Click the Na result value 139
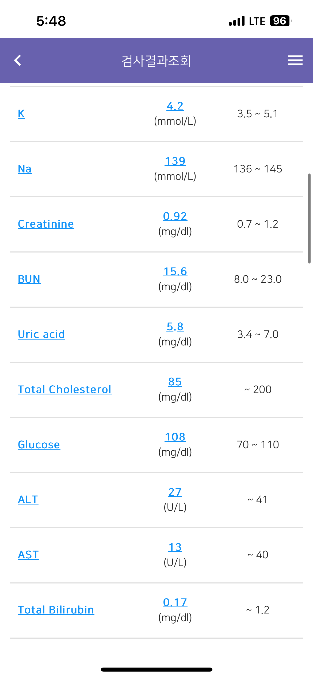313x678 pixels. (175, 161)
